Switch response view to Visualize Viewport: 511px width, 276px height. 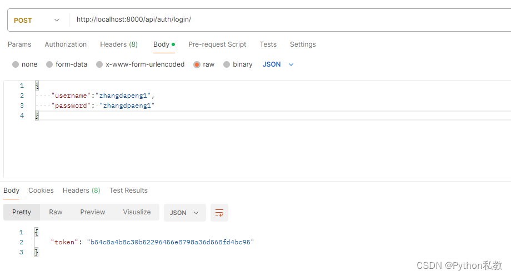pyautogui.click(x=137, y=212)
